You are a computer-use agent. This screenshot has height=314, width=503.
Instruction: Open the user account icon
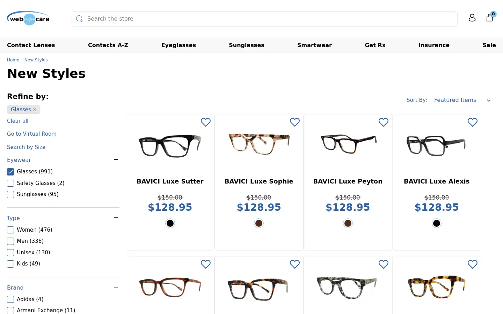[x=472, y=18]
